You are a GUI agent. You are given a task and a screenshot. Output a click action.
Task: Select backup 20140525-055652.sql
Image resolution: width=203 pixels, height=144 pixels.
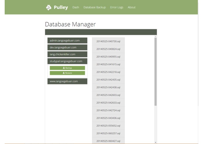(x=108, y=126)
